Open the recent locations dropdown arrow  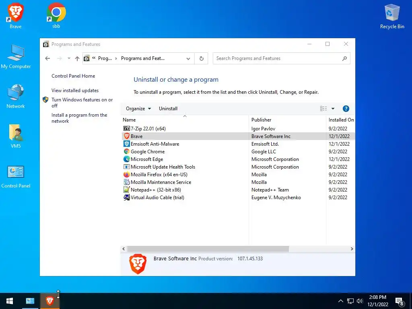click(x=69, y=58)
